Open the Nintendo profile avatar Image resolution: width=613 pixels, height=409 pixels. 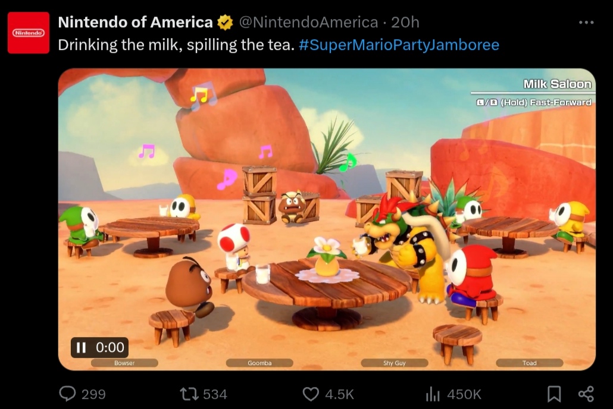point(29,33)
